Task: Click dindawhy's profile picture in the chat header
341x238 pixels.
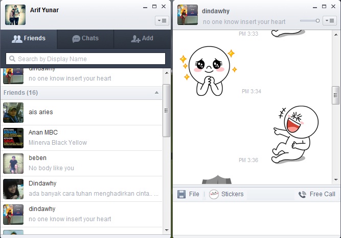Action: (188, 15)
